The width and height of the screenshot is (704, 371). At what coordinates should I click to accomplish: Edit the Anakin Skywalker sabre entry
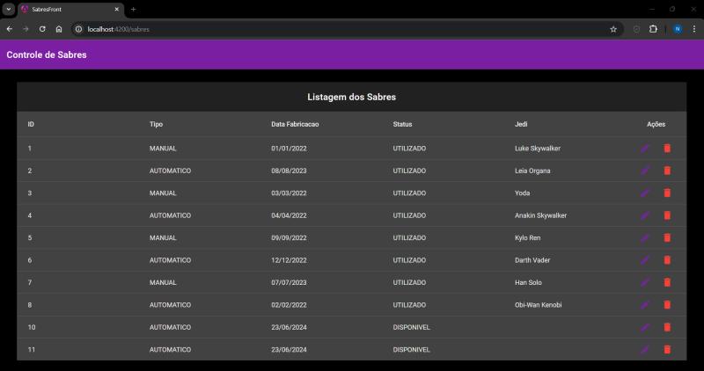coord(645,215)
